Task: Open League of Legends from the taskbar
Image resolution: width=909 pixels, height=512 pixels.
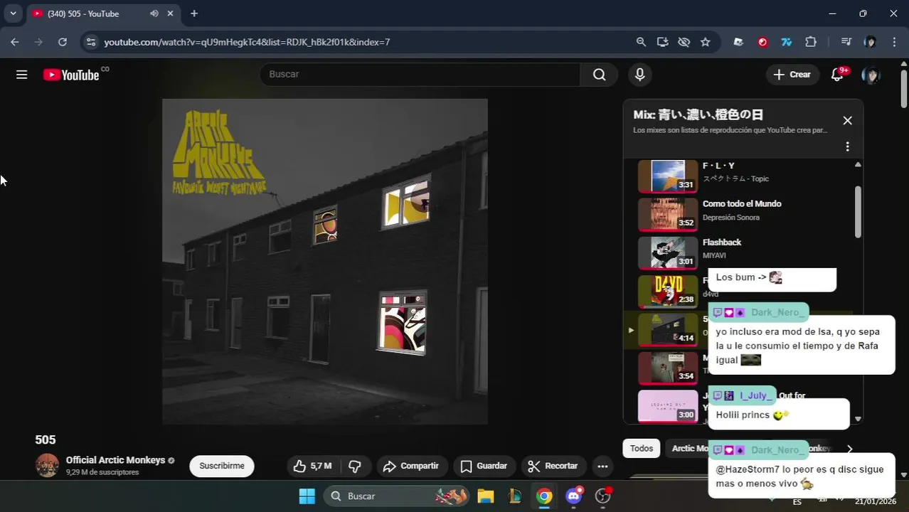Action: 514,496
